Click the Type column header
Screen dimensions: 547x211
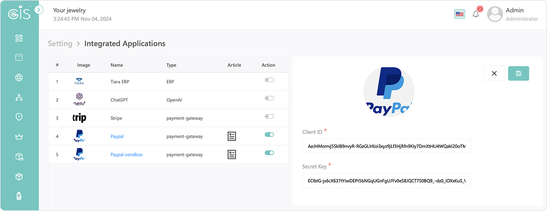(171, 65)
